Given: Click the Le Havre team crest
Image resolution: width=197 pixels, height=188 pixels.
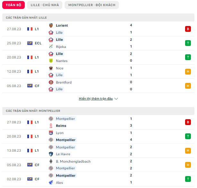Looking at the screenshot, I should pos(51,154).
